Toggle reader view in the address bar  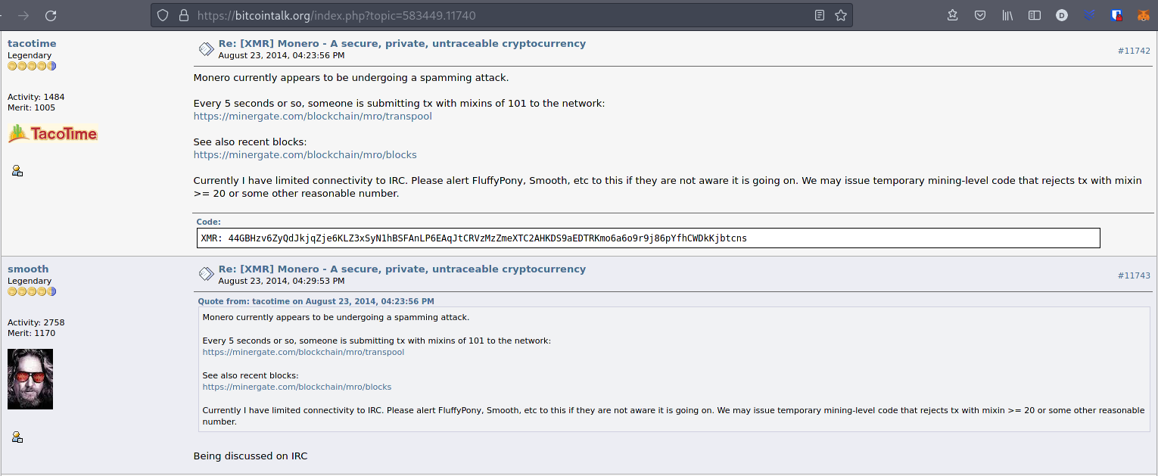[820, 15]
